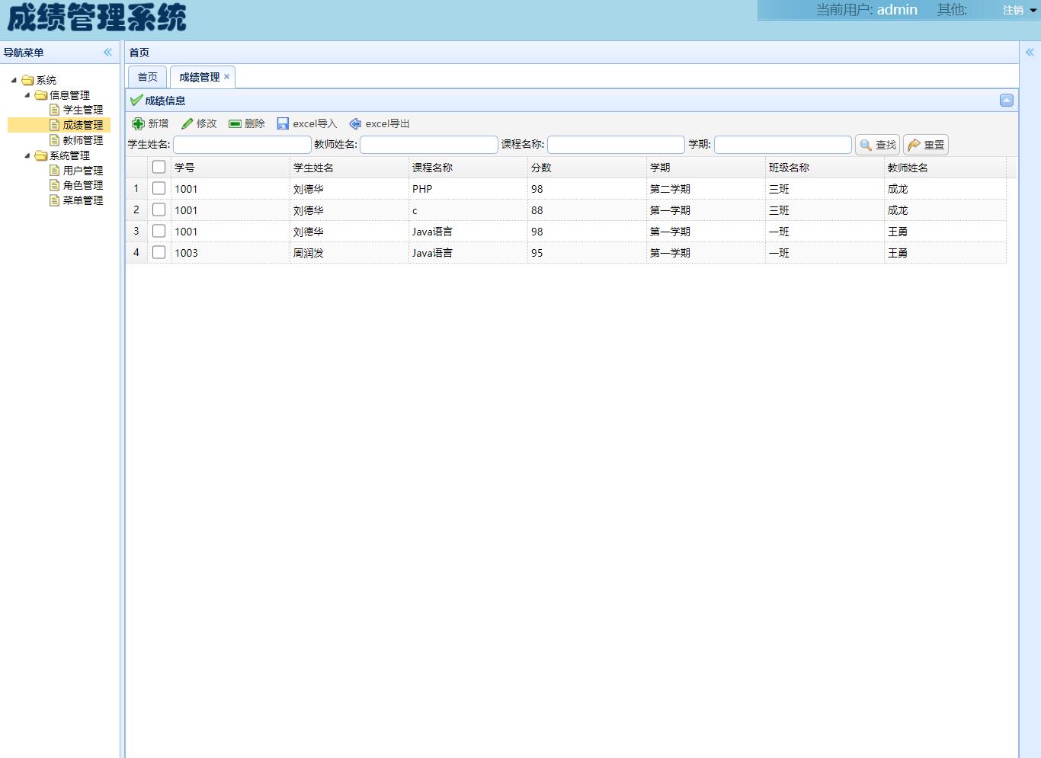Image resolution: width=1041 pixels, height=758 pixels.
Task: Open 用户管理 in the navigation tree
Action: click(x=82, y=171)
